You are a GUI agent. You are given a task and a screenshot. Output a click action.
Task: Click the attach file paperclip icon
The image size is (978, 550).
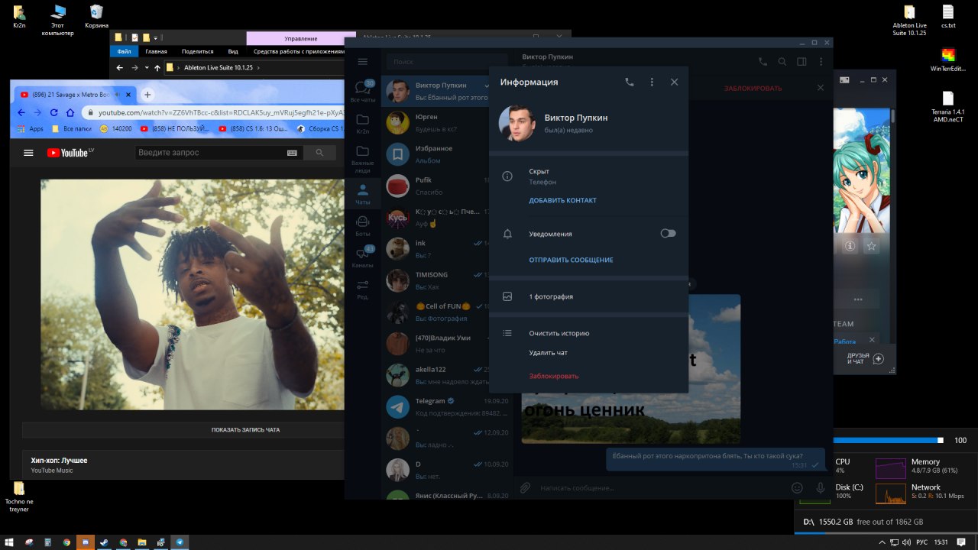coord(525,487)
